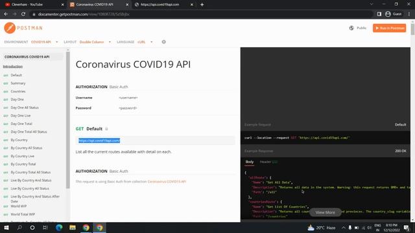The image size is (415, 233).
Task: Click the highlighted API URL field
Action: coord(156,140)
